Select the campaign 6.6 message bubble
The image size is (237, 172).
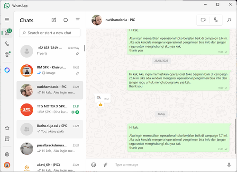click(x=178, y=42)
